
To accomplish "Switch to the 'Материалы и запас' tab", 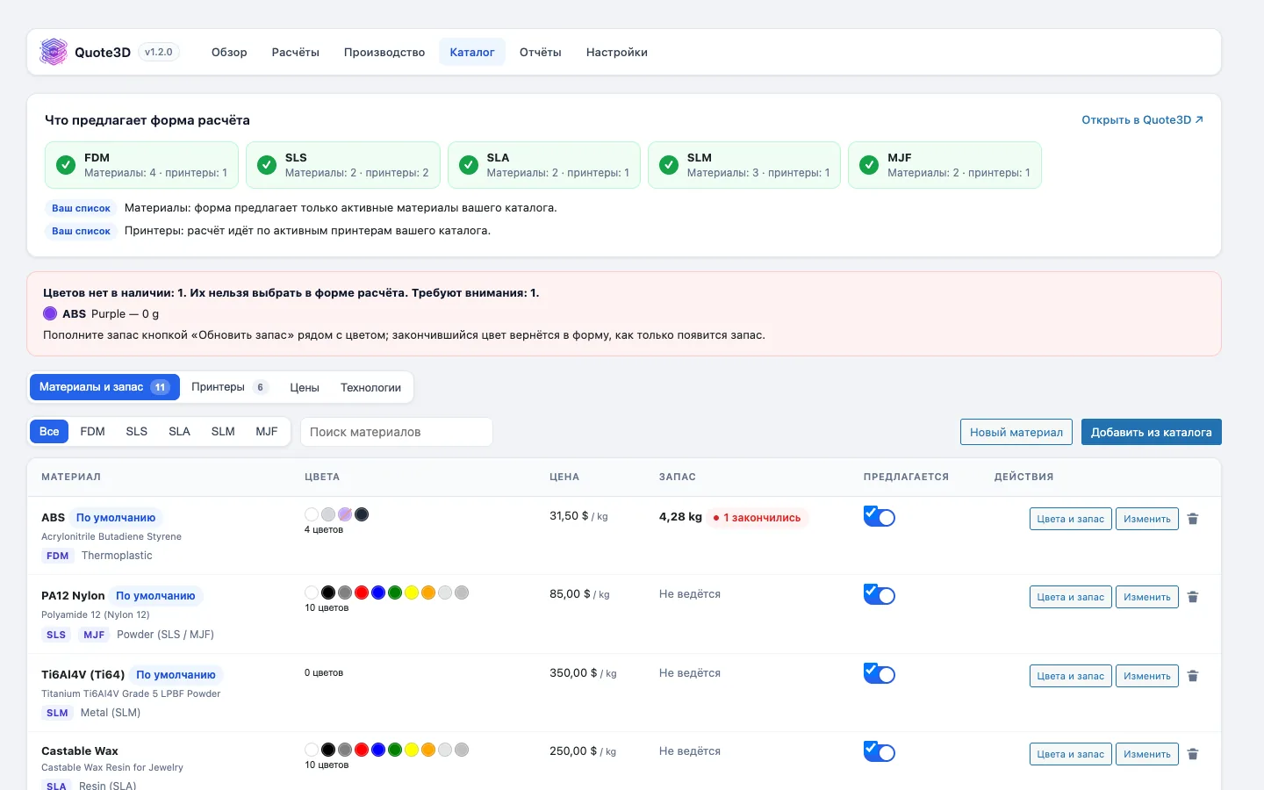I will click(104, 387).
